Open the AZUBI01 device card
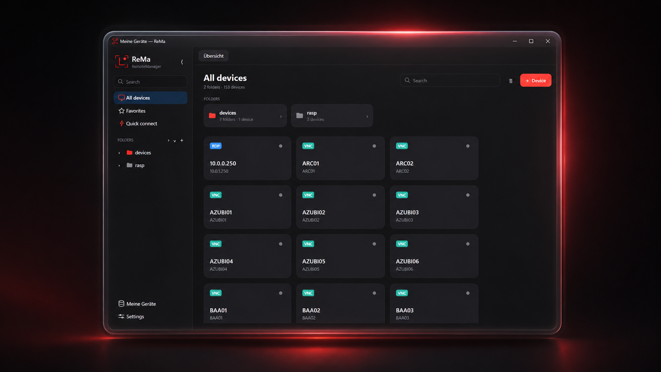 pyautogui.click(x=247, y=207)
